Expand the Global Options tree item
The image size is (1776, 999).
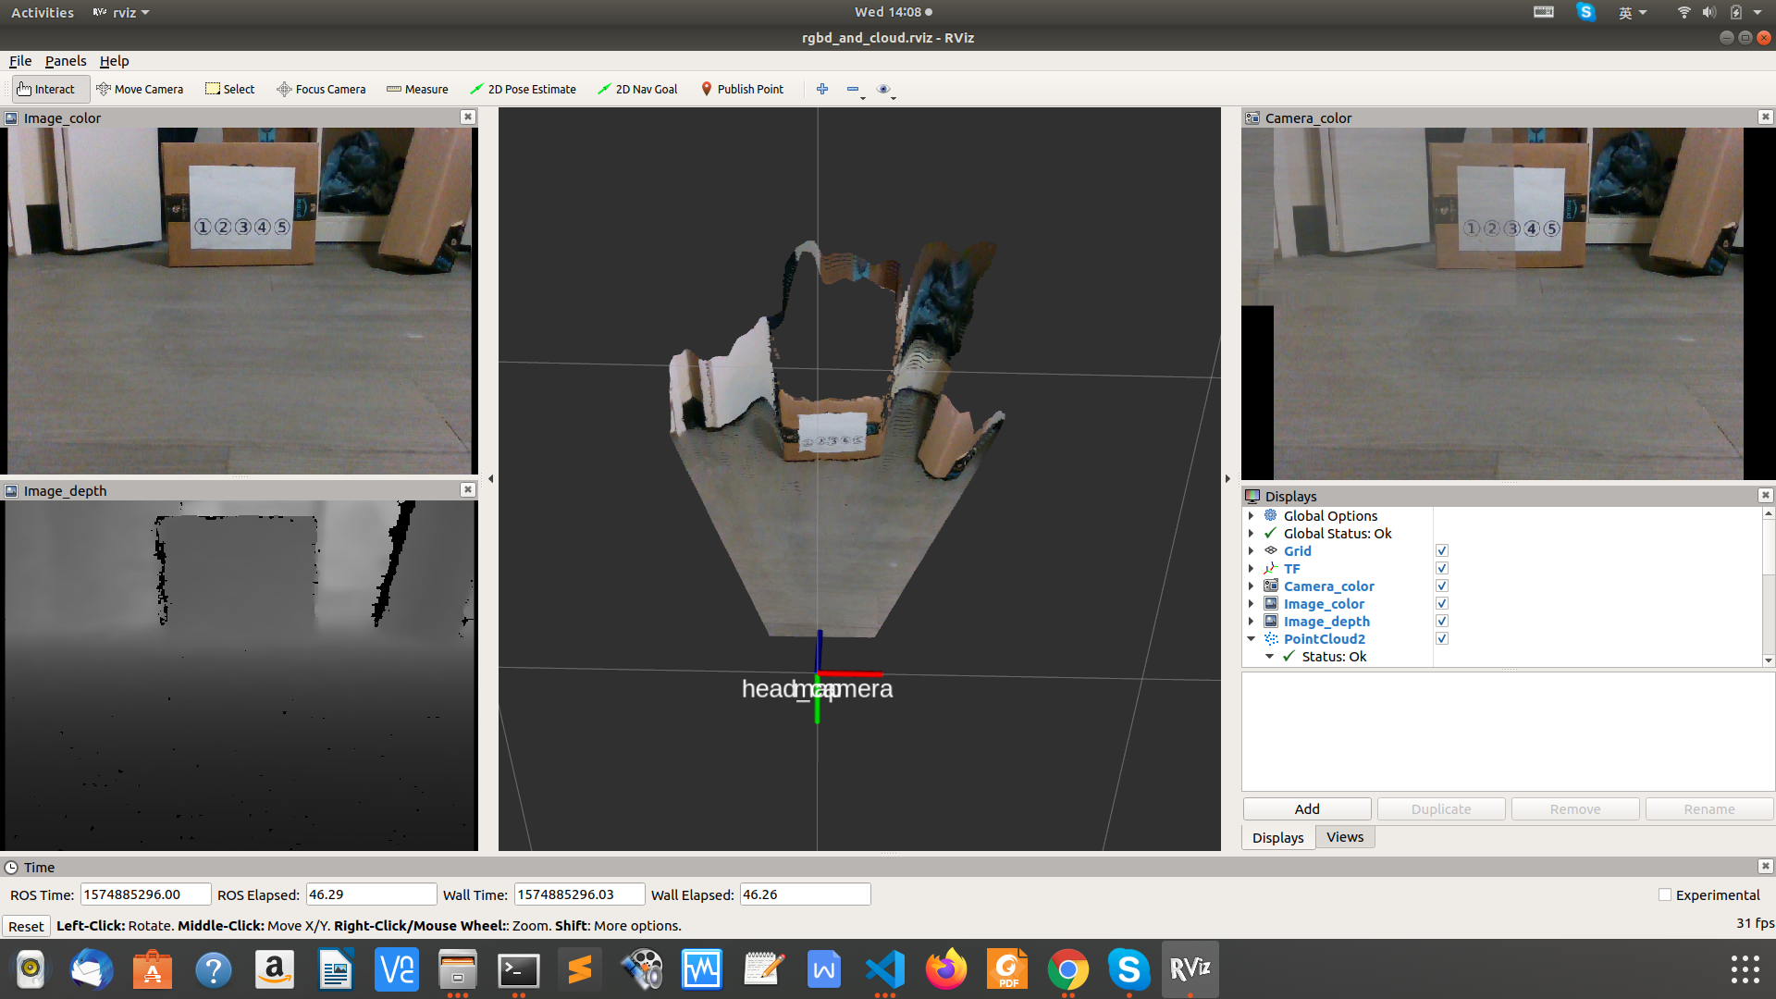tap(1252, 516)
